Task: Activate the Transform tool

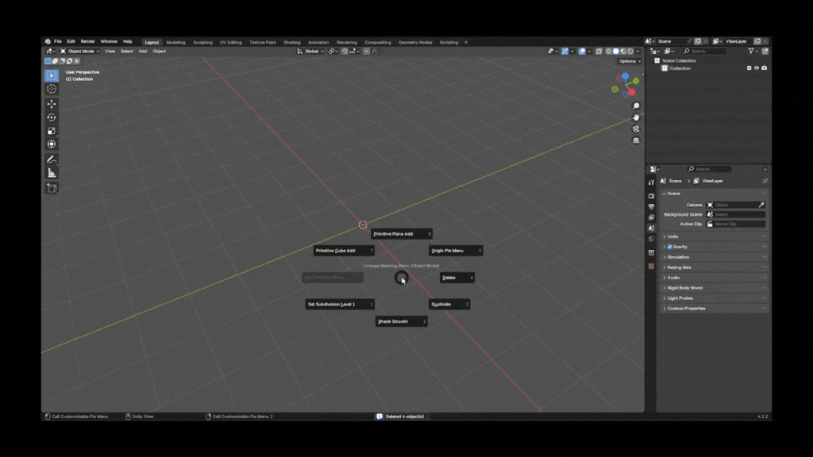Action: click(x=52, y=144)
